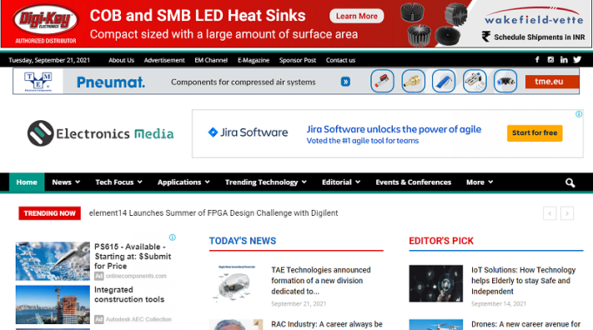Open site search magnifier icon
The image size is (593, 330).
570,183
